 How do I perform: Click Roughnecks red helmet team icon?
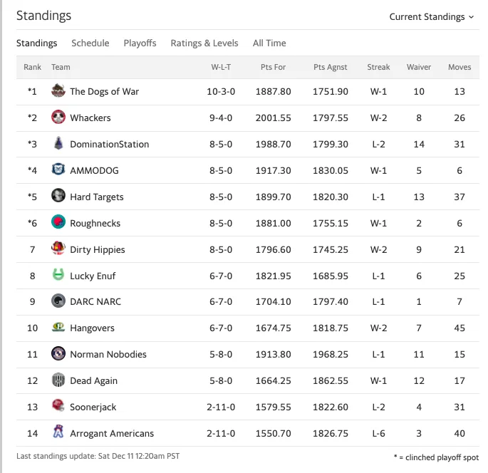tap(58, 222)
